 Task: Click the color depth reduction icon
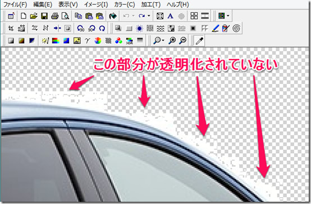[x=129, y=40]
